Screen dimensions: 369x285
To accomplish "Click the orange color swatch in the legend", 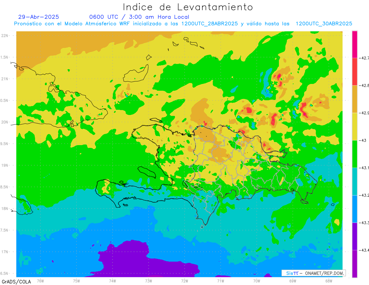I will pos(355,99).
